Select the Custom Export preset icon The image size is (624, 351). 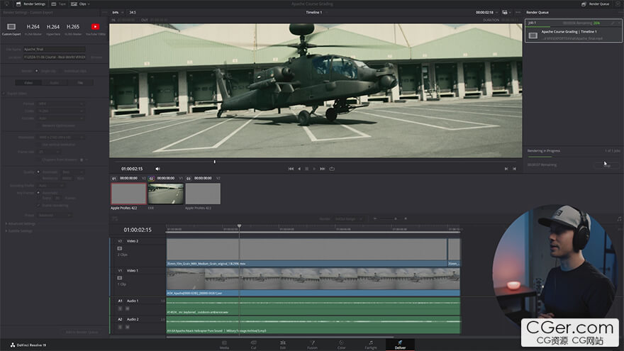11,27
